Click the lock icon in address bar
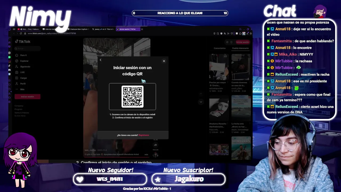The width and height of the screenshot is (341, 192). 25,34
